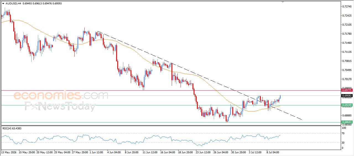Screen dimensions: 354x156
Task: Select the red horizontal resistance line
Action: (170, 90)
